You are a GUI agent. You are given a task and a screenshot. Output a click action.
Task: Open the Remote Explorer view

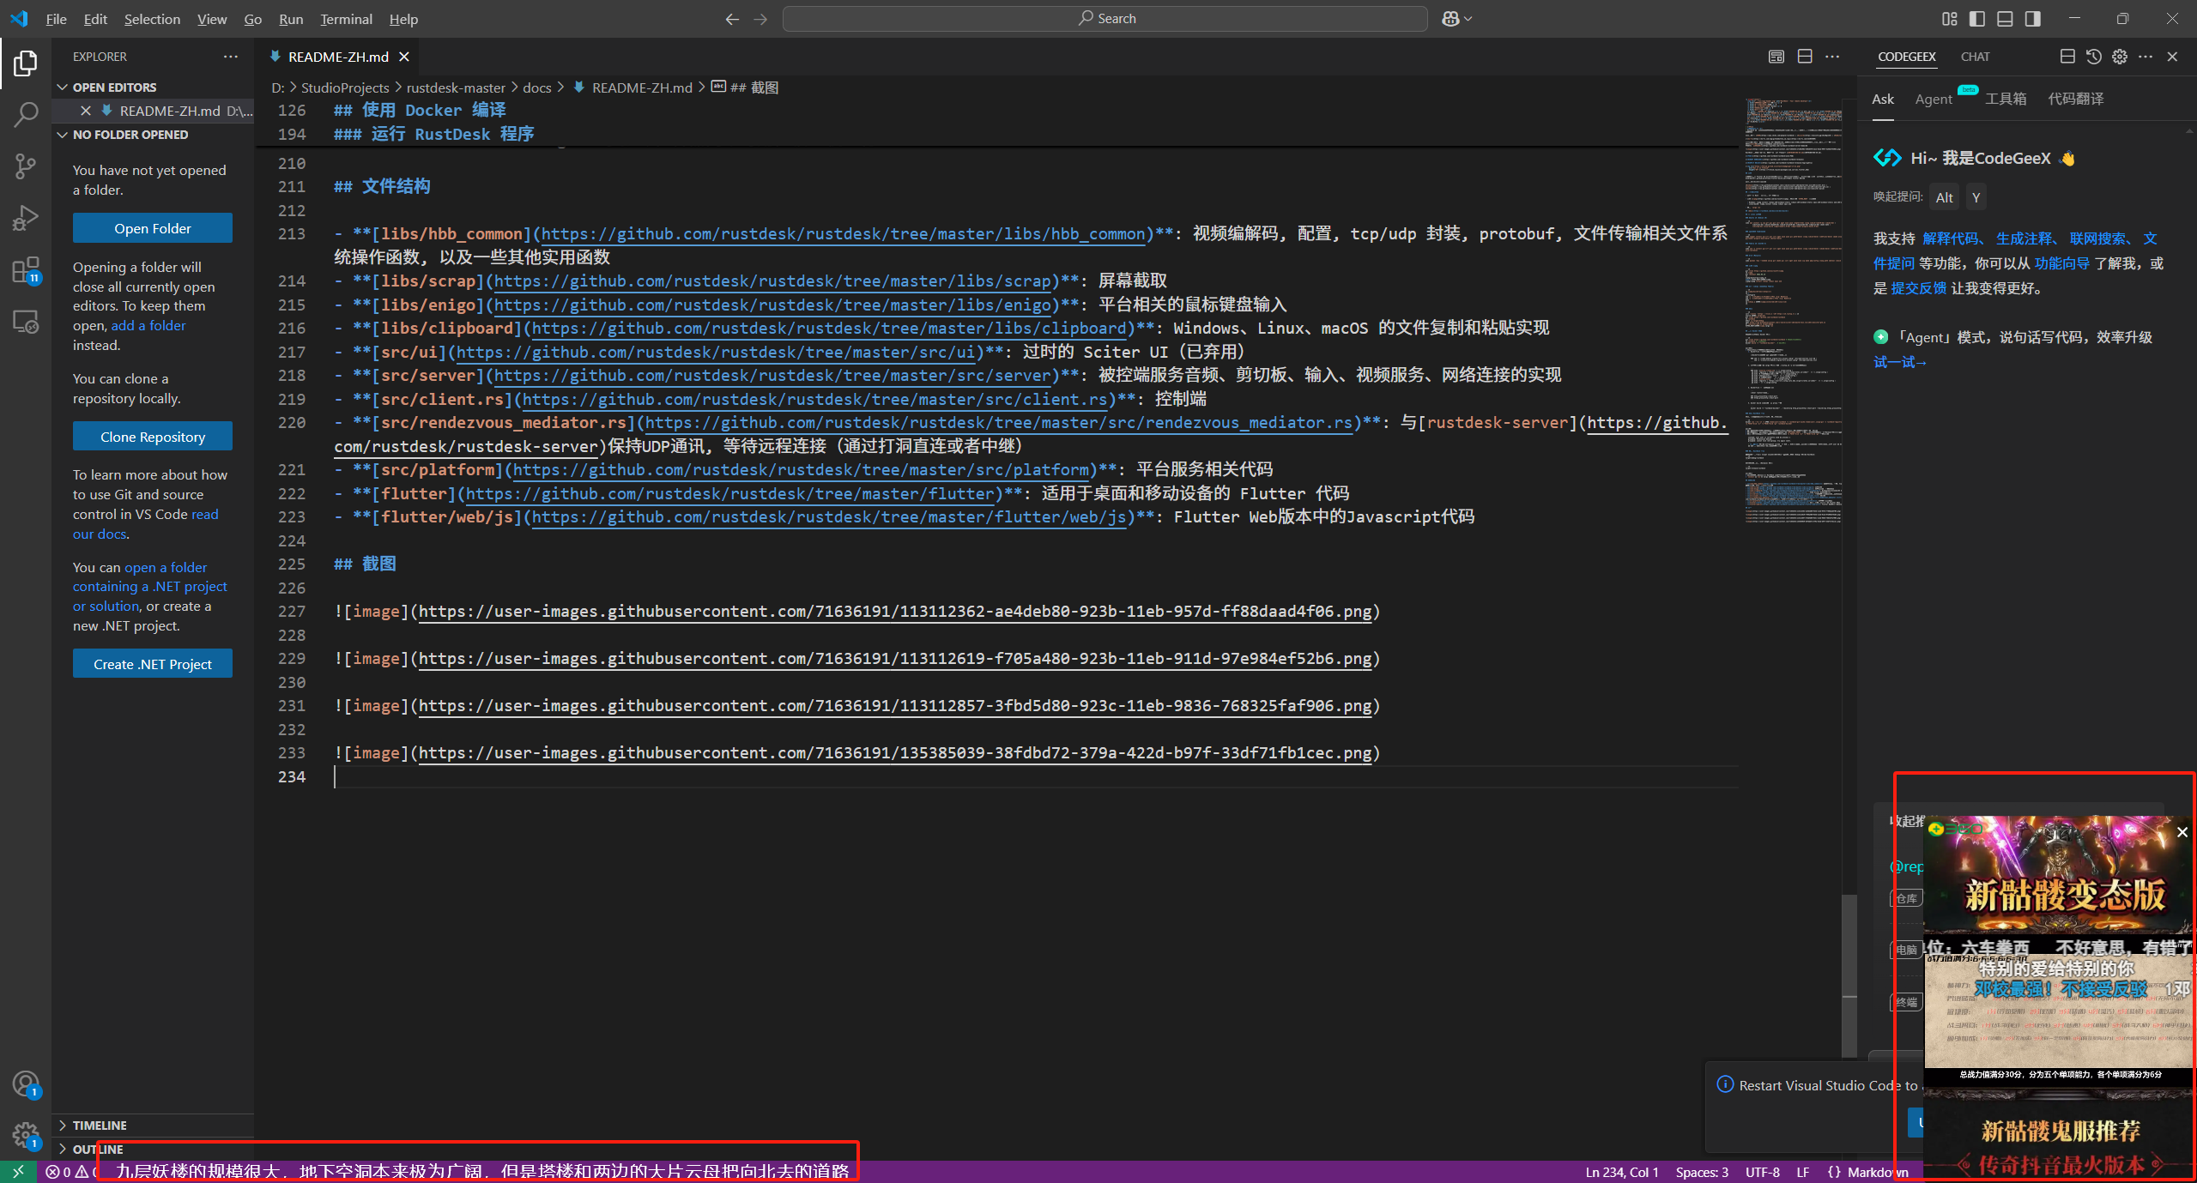tap(26, 322)
